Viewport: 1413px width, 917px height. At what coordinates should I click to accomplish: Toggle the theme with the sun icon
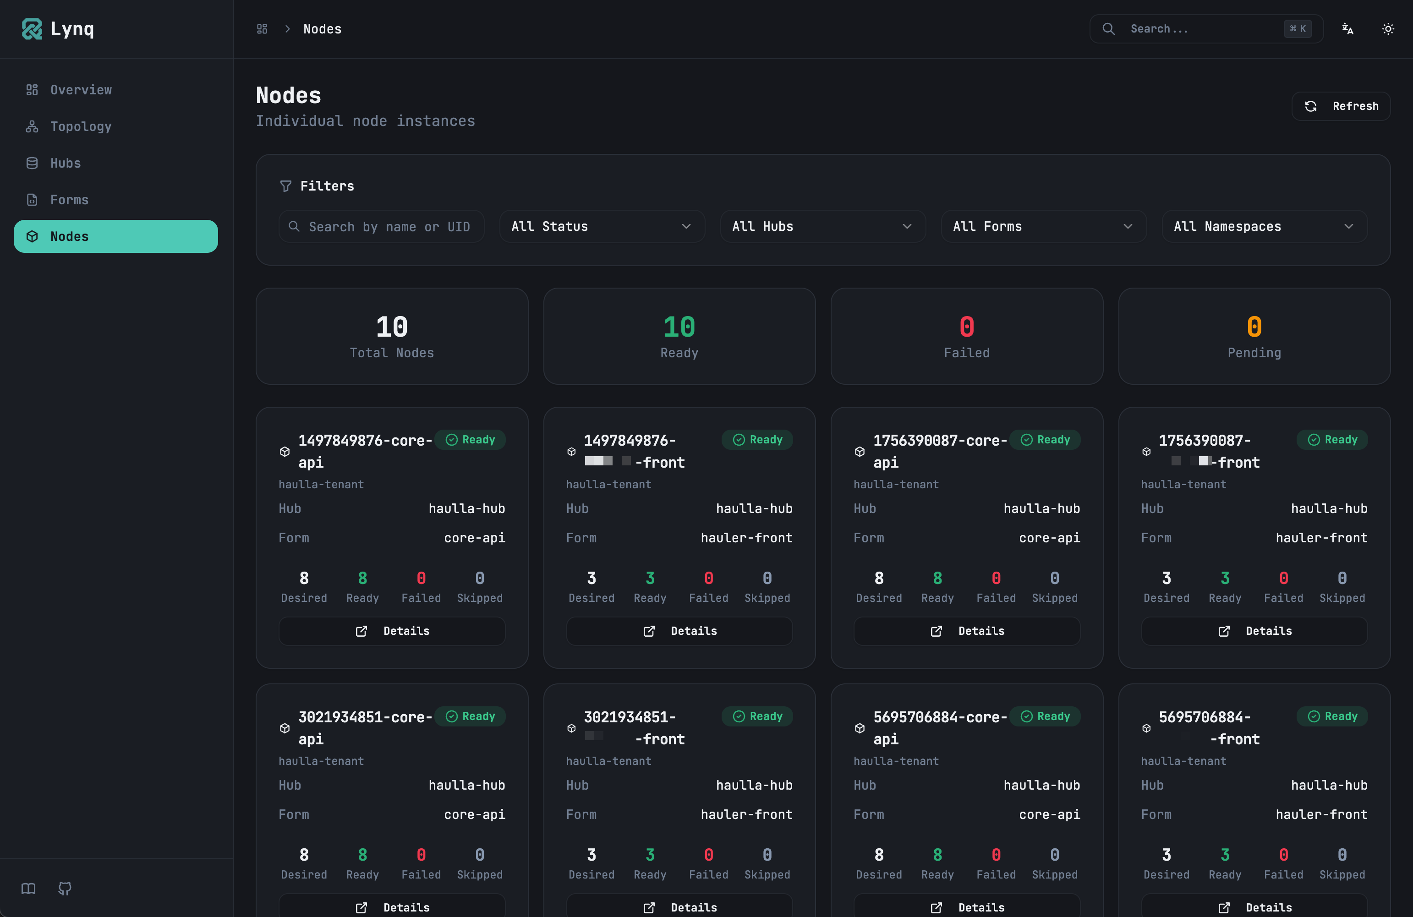1387,28
